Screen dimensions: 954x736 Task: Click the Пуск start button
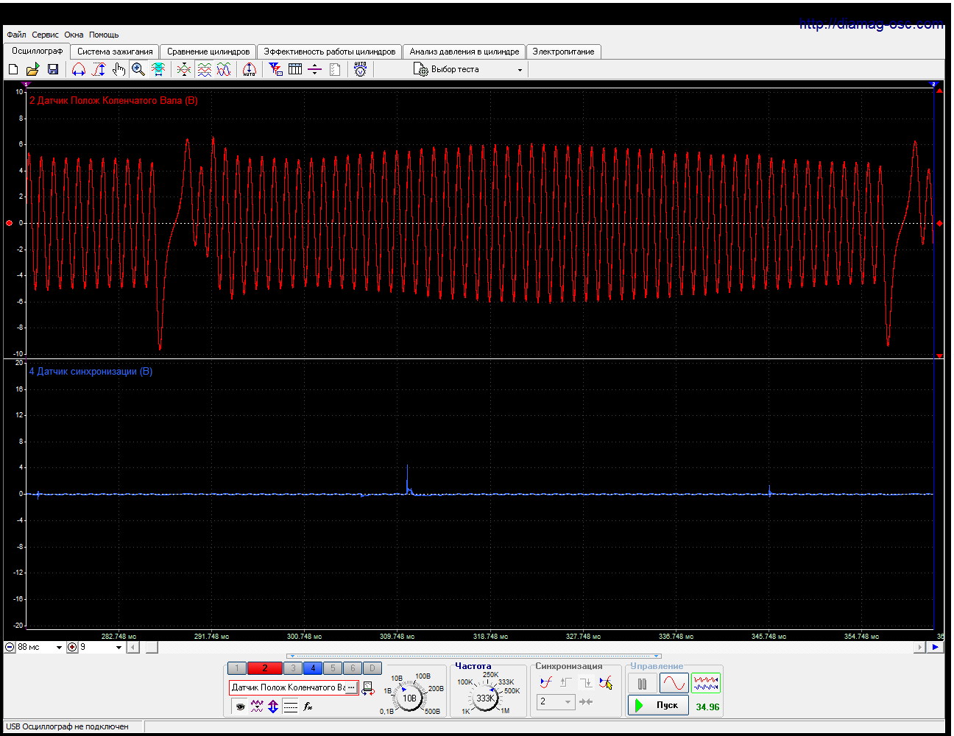tap(659, 705)
